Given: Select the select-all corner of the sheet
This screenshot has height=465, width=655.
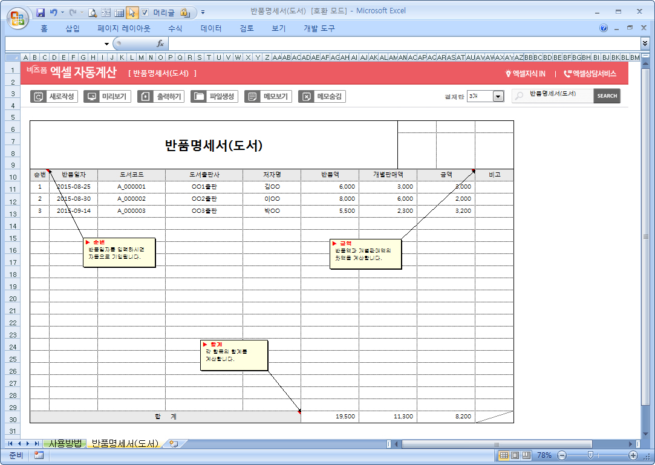Looking at the screenshot, I should (x=13, y=57).
